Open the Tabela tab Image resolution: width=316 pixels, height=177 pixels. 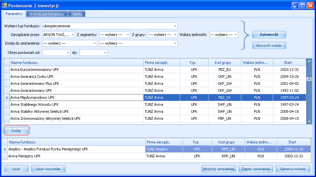pyautogui.click(x=76, y=14)
